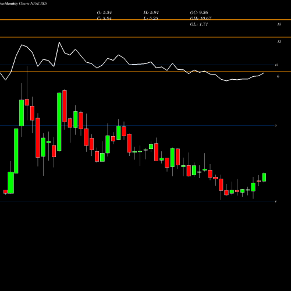Click the 'OL: 1.71' readout

pos(199,24)
